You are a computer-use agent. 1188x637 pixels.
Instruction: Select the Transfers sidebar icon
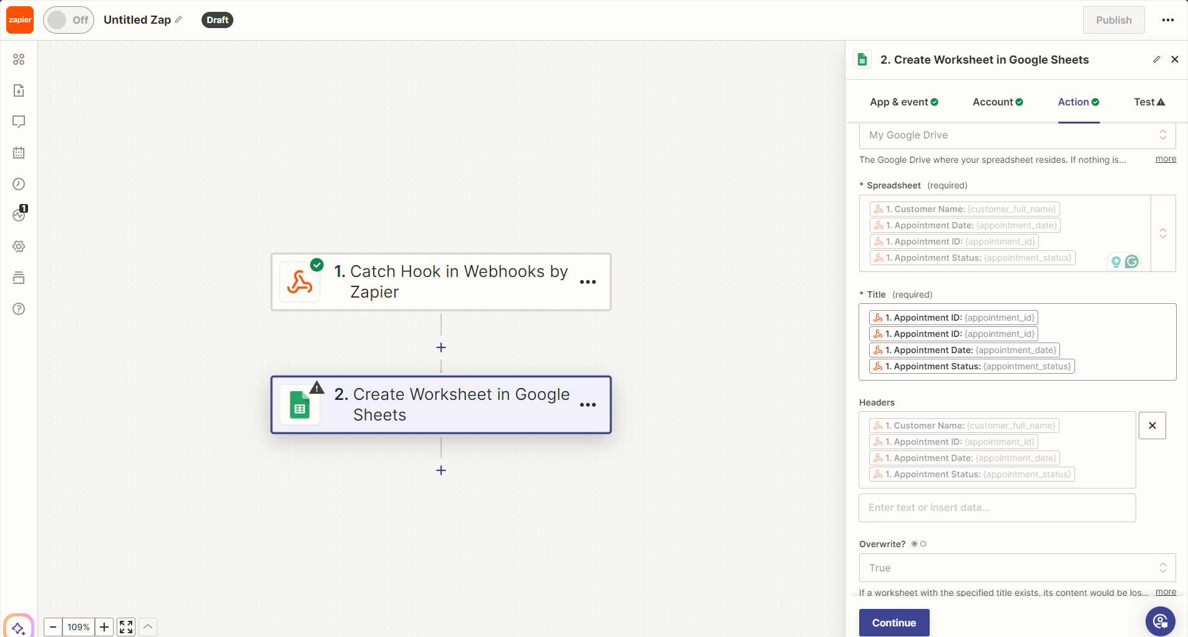pyautogui.click(x=19, y=90)
